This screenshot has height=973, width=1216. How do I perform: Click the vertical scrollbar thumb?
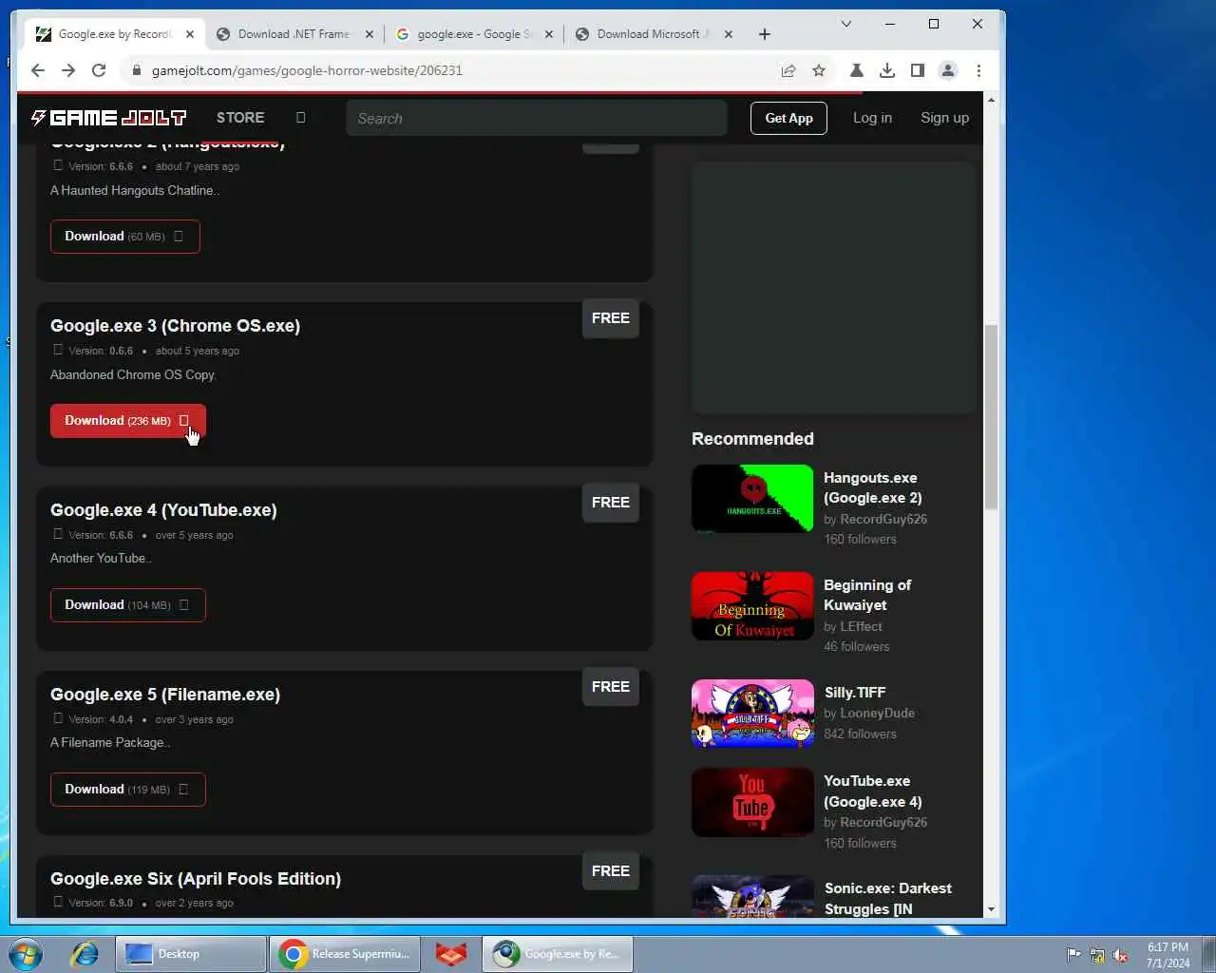[991, 416]
